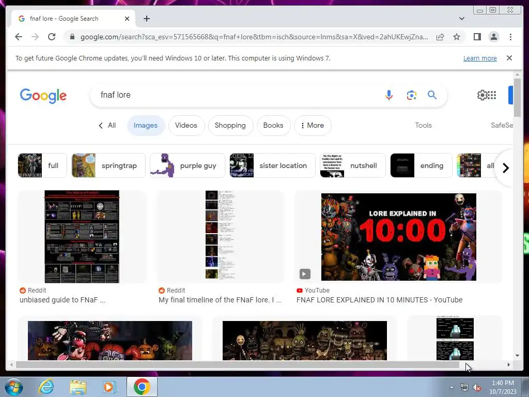Click the vertical scrollbar up arrow

point(517,74)
